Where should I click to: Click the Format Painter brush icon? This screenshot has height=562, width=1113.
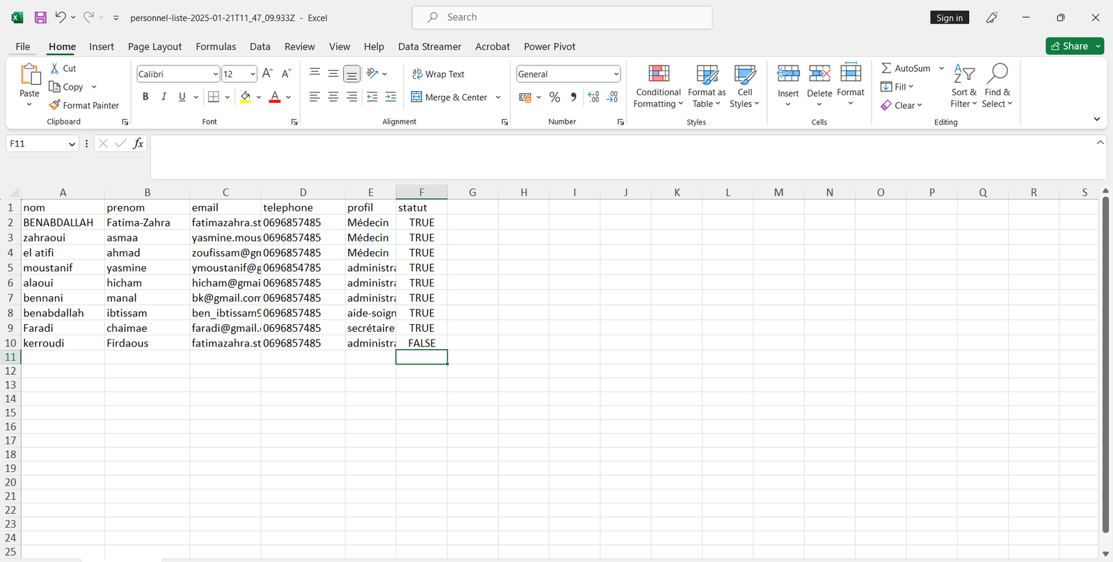55,105
